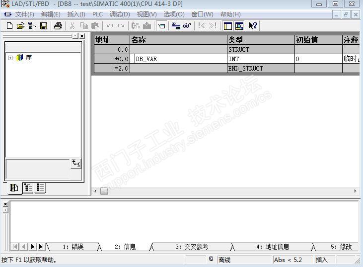The height and width of the screenshot is (267, 363).
Task: Select the 库 library item
Action: (29, 58)
